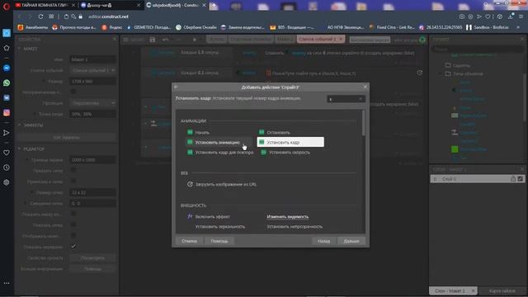The height and width of the screenshot is (297, 528).
Task: Toggle the lock icon on 'Слой 0'
Action: click(x=513, y=179)
